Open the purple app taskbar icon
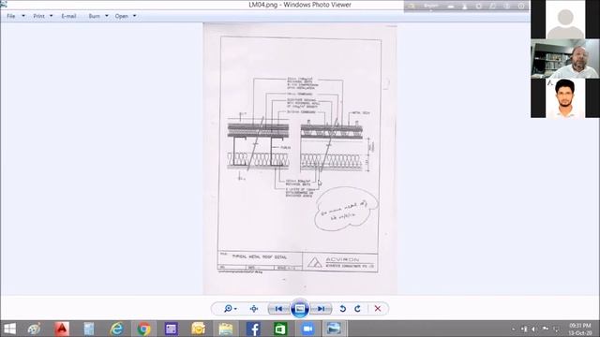The image size is (600, 337). click(171, 329)
